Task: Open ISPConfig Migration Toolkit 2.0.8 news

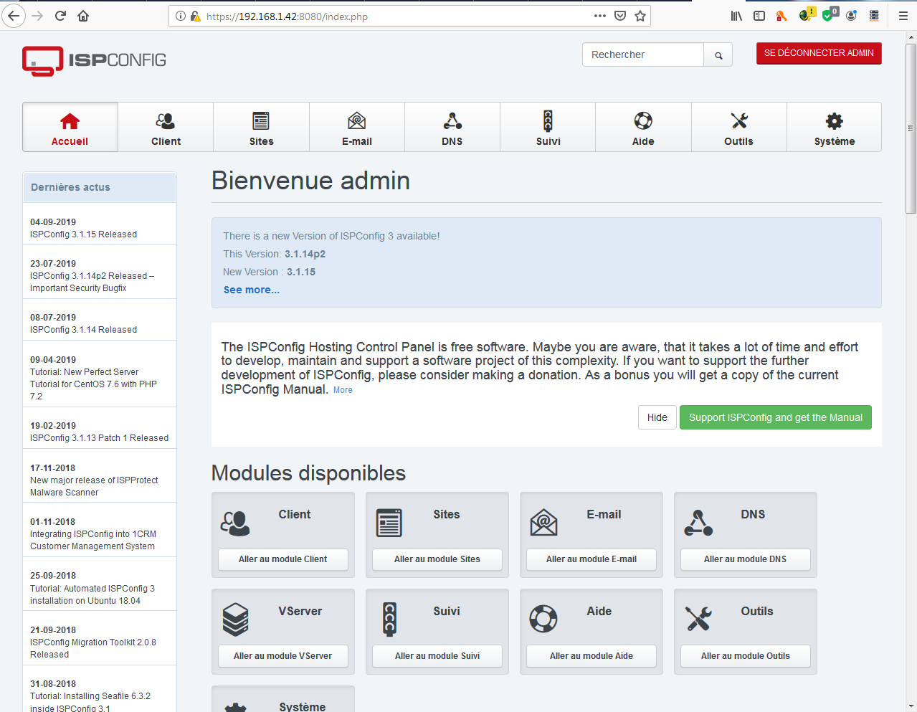Action: tap(93, 648)
